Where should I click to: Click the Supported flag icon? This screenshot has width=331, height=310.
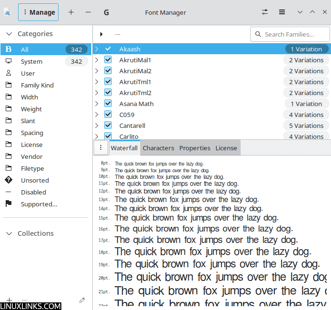[9, 203]
